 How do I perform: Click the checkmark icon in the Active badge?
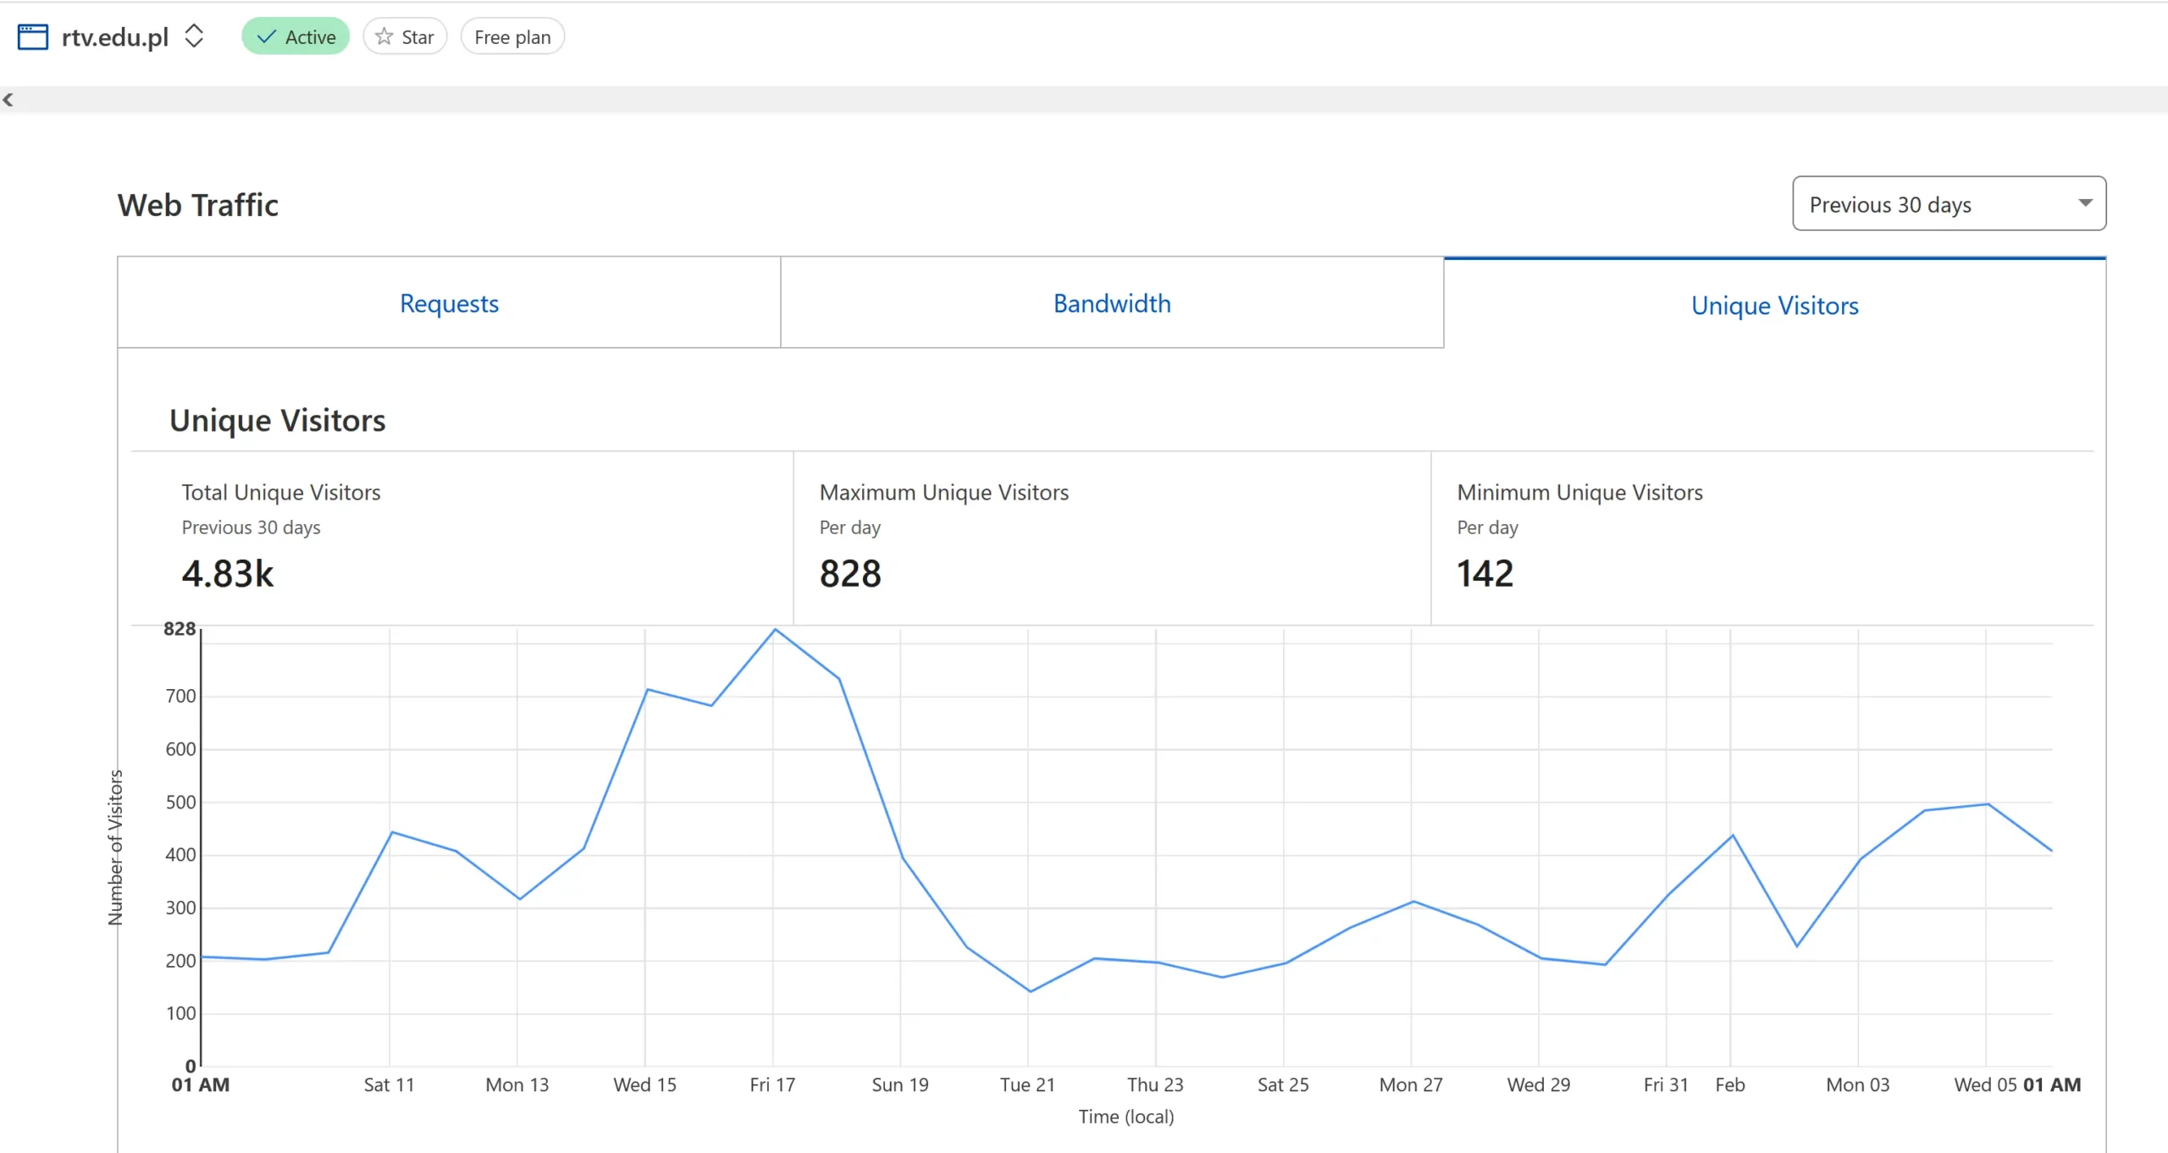[x=266, y=37]
